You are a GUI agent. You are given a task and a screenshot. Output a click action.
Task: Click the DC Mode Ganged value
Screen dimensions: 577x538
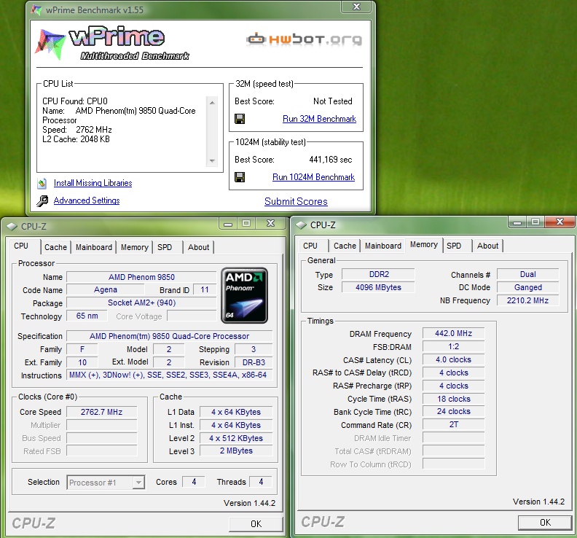coord(527,287)
